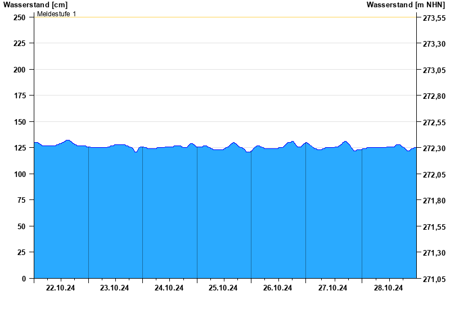The image size is (450, 309).
Task: Click the yellow Meldestufe 1 threshold line
Action: 226,17
